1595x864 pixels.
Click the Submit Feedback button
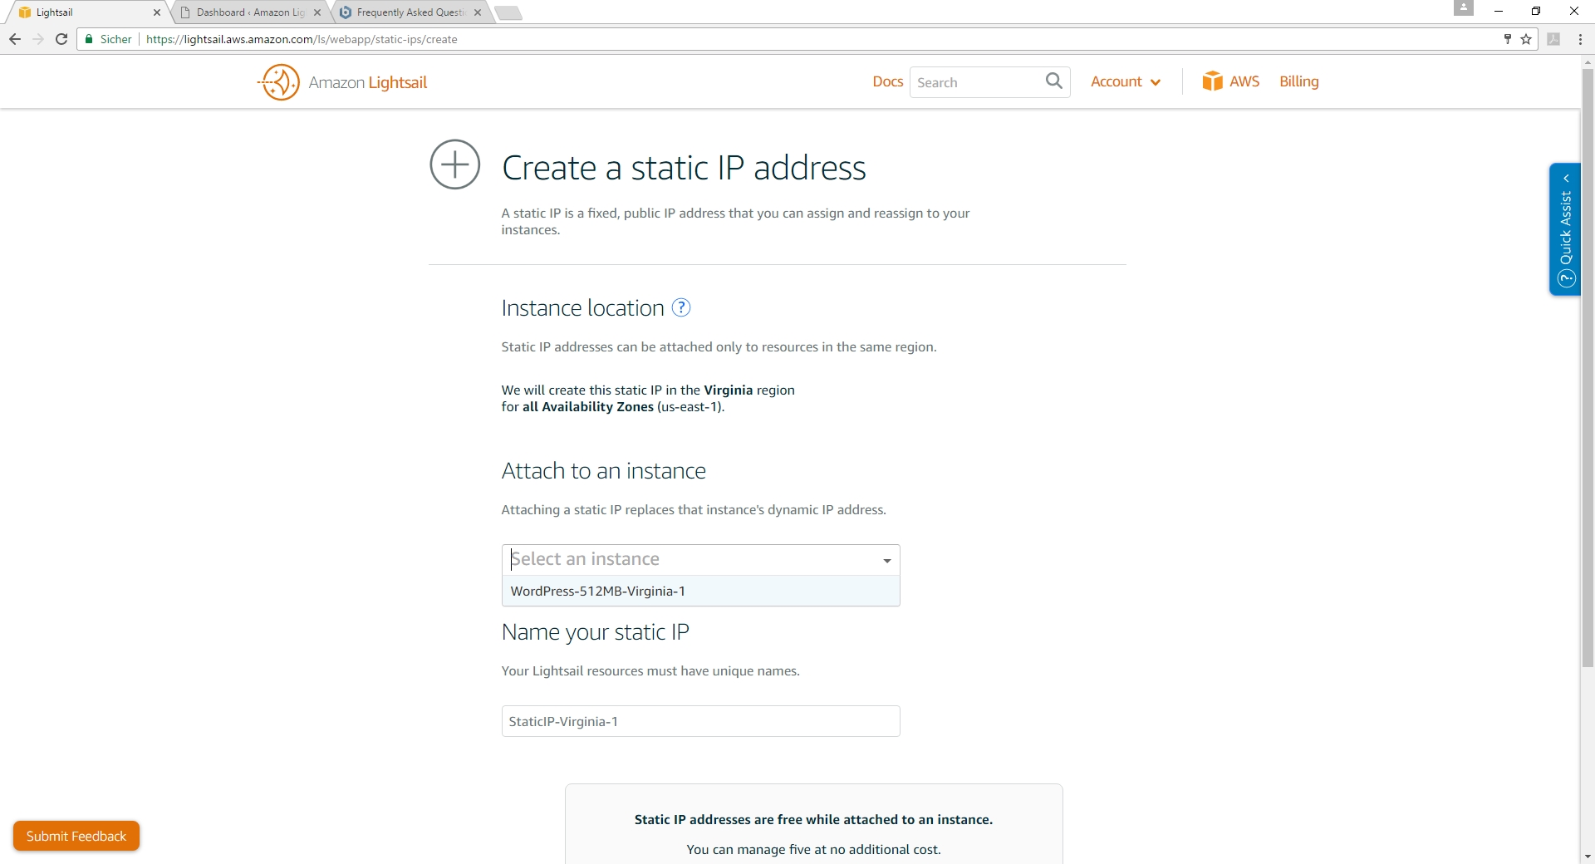coord(76,836)
